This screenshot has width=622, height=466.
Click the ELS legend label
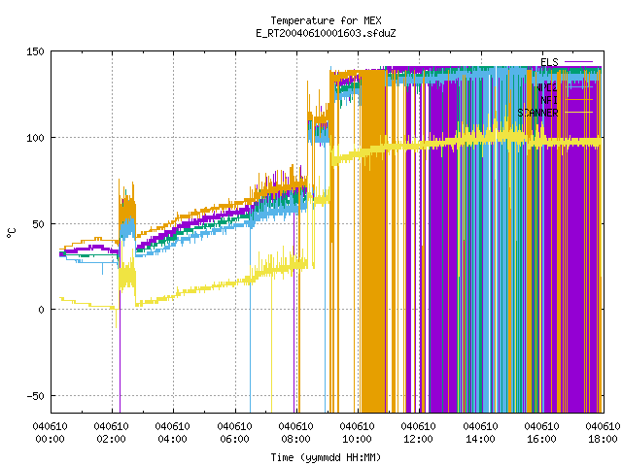point(549,62)
